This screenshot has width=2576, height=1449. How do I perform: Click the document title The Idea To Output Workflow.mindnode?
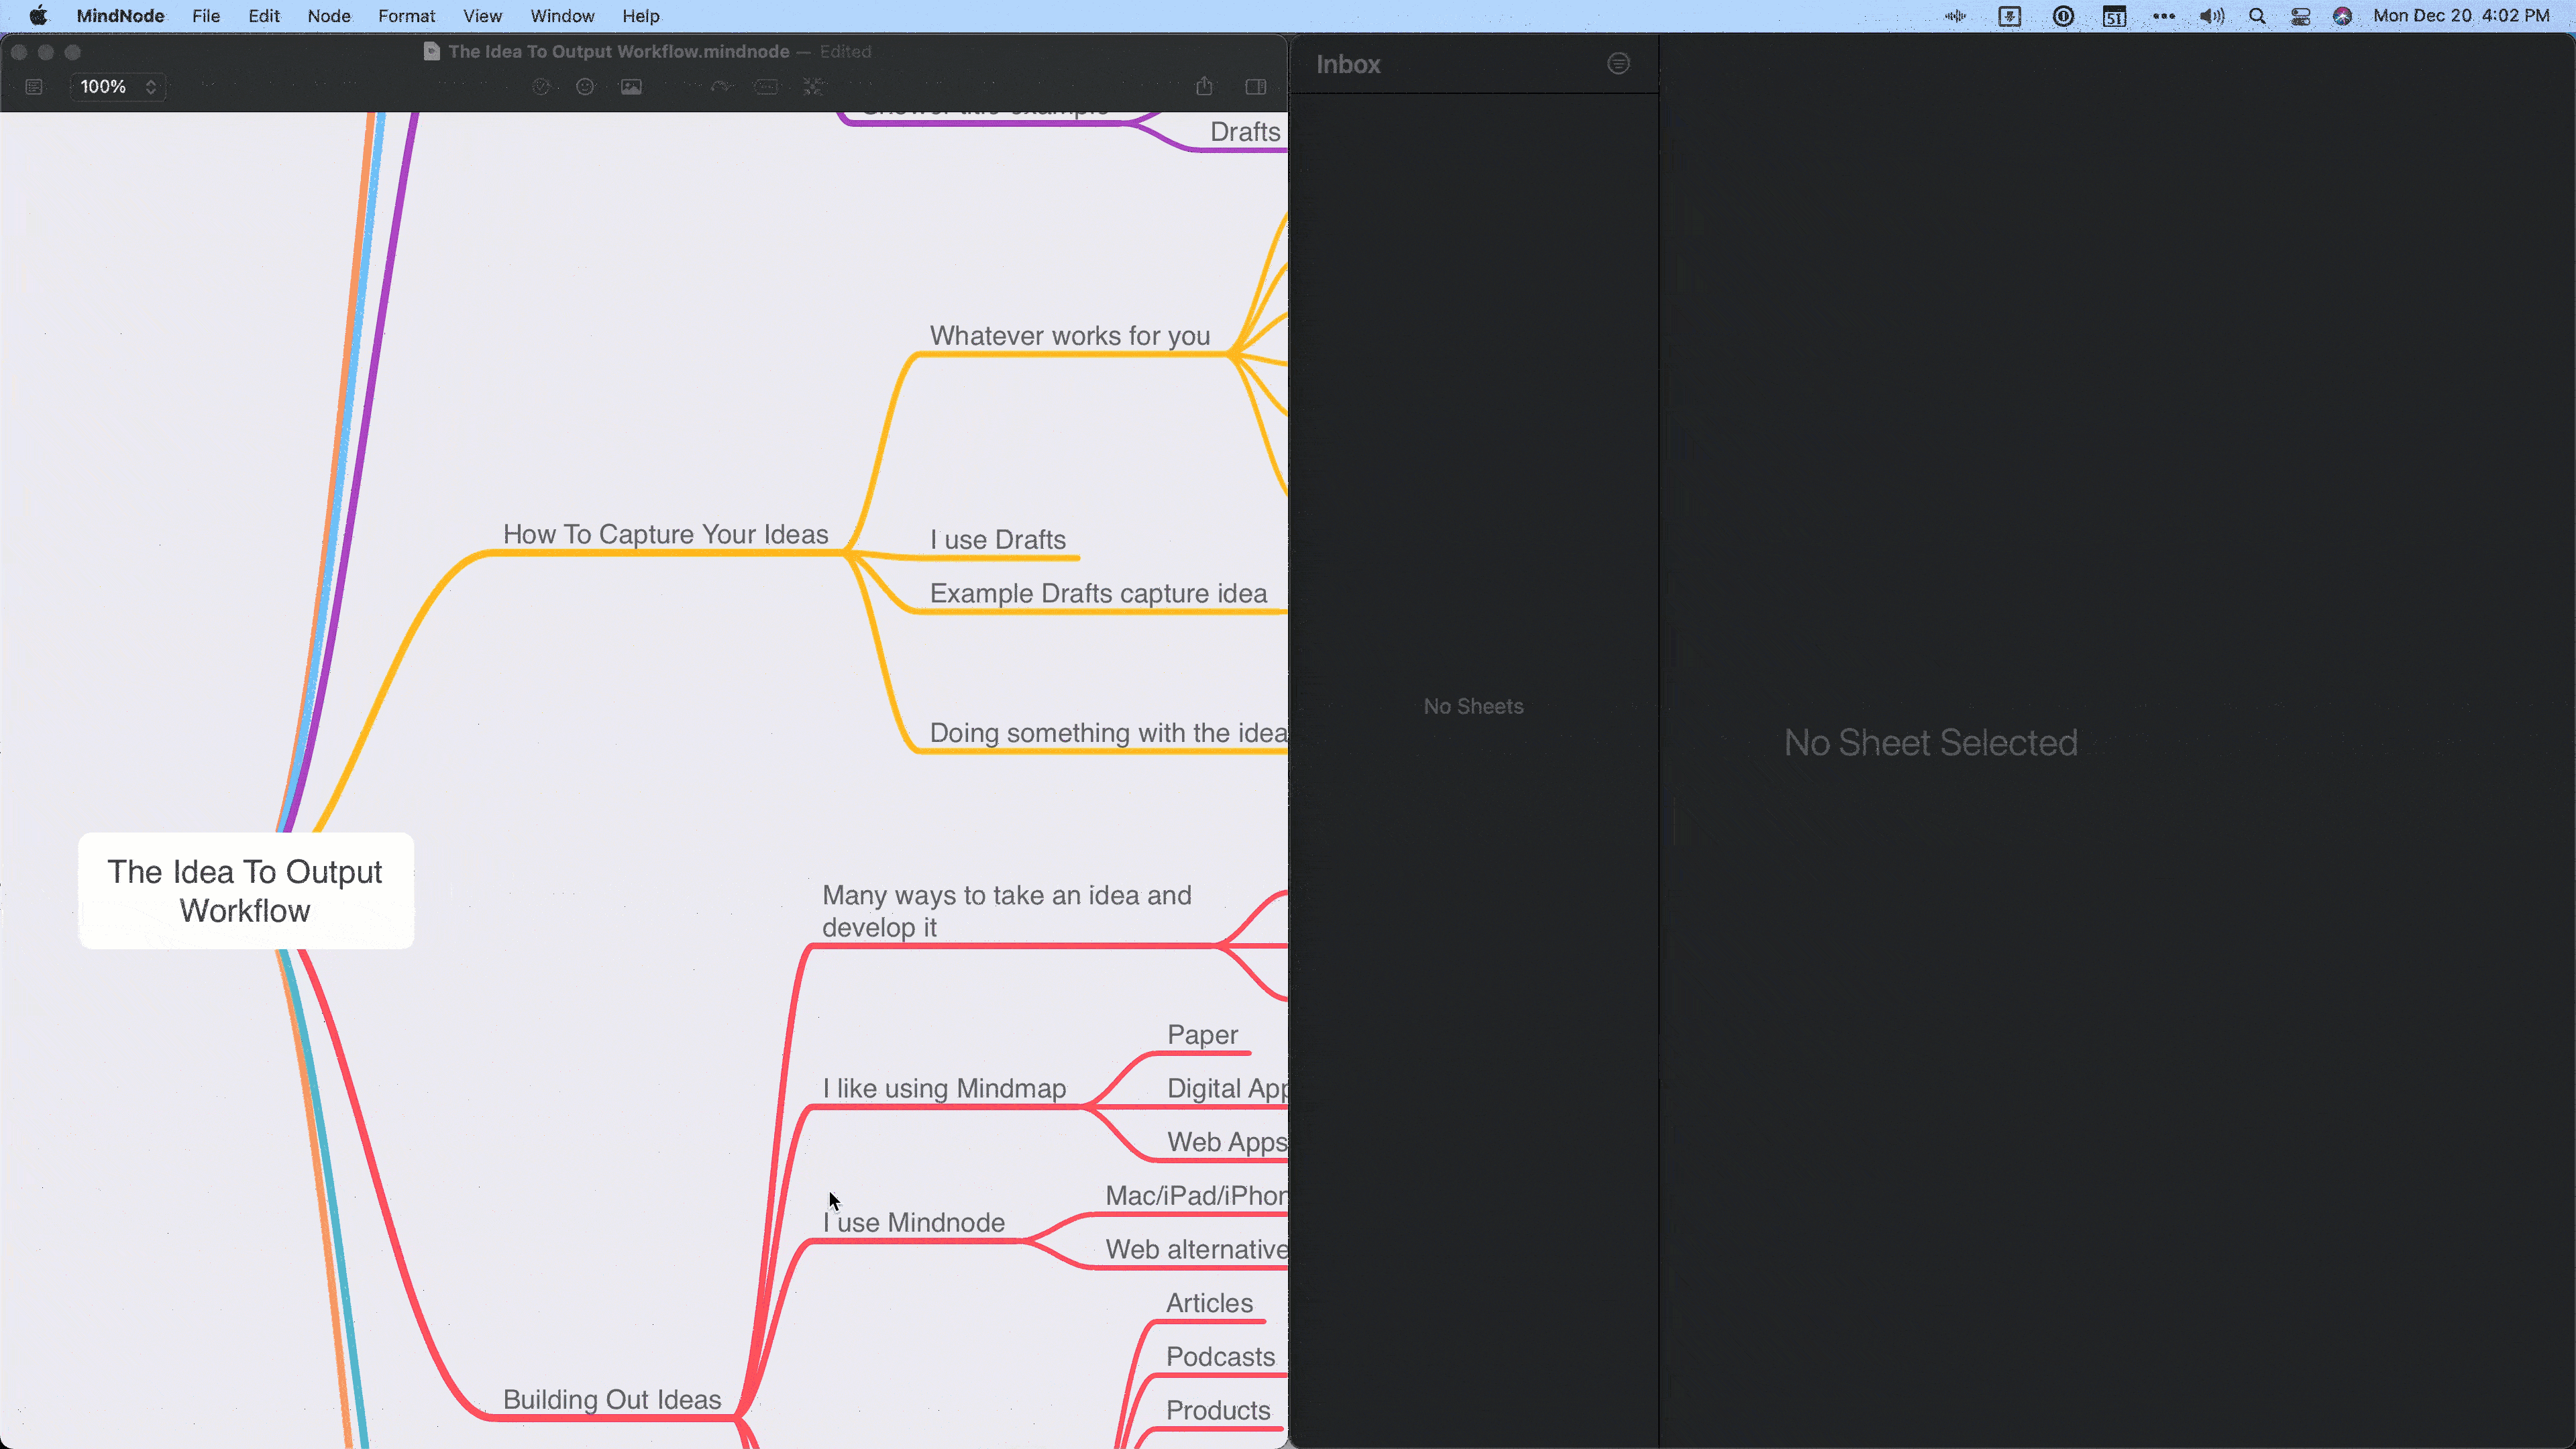[618, 51]
